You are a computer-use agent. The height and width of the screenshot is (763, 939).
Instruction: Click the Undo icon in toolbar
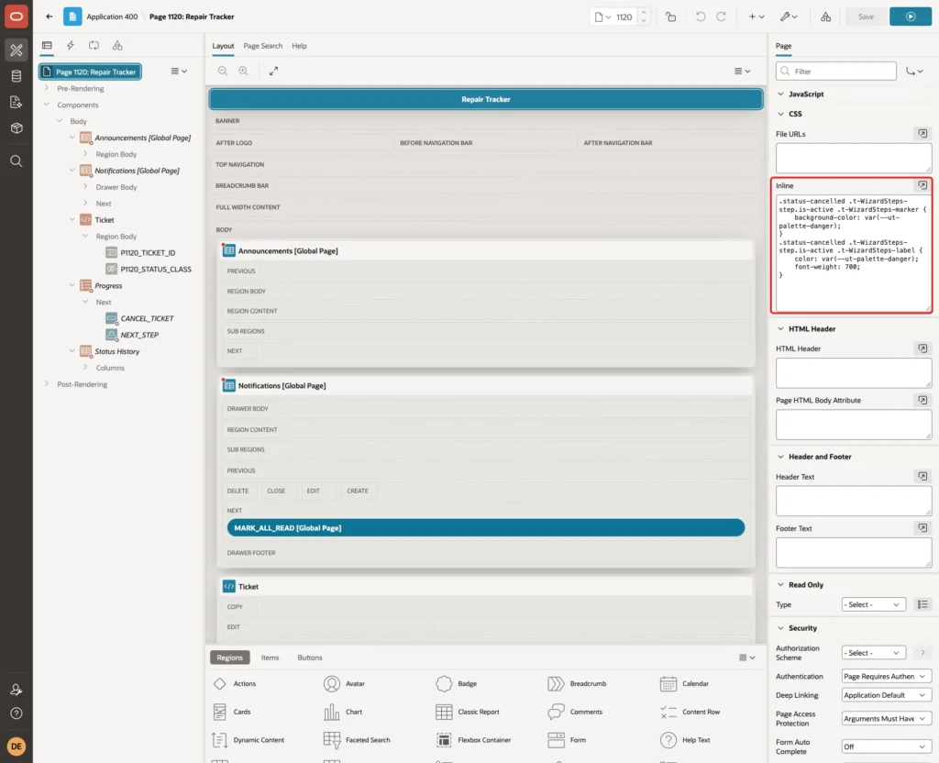pos(700,17)
